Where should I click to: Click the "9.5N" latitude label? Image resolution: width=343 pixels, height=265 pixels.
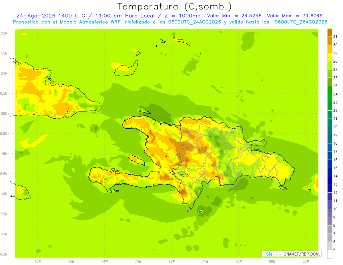click(x=4, y=134)
